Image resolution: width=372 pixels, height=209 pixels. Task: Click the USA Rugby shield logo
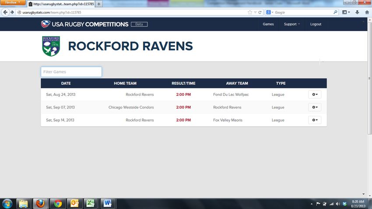click(x=46, y=24)
